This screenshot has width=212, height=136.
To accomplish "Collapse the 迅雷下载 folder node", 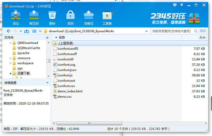I will point(10,74).
